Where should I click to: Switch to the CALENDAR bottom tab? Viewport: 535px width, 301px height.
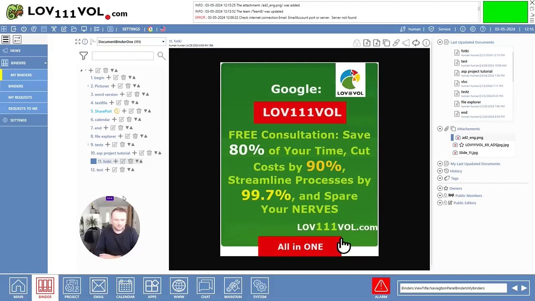(x=125, y=288)
